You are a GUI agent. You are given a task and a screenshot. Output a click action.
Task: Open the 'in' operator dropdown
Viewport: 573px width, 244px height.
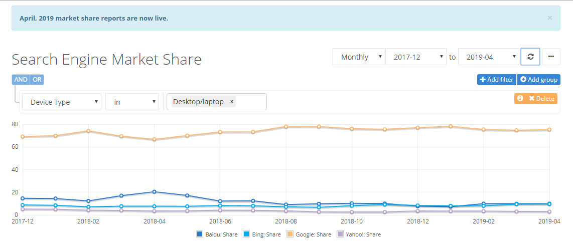coord(132,102)
